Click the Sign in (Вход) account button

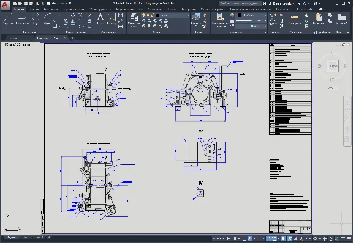[x=284, y=4]
